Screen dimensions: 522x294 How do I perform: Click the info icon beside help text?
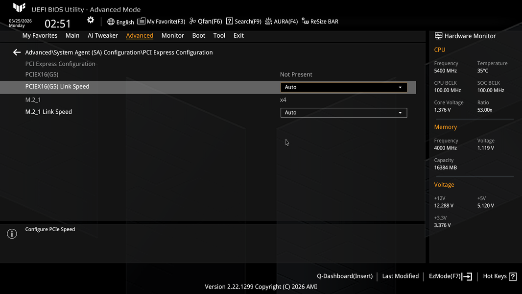click(x=12, y=234)
